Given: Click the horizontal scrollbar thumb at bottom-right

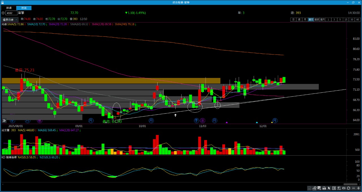Looking at the screenshot, I should [x=350, y=184].
